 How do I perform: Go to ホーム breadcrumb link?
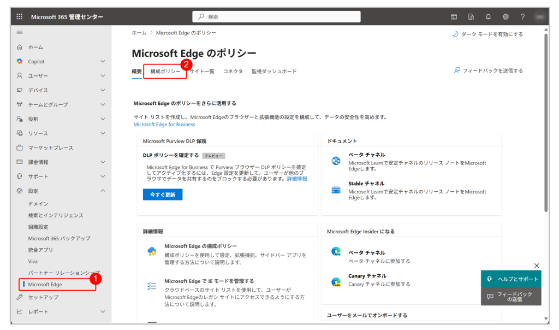139,33
